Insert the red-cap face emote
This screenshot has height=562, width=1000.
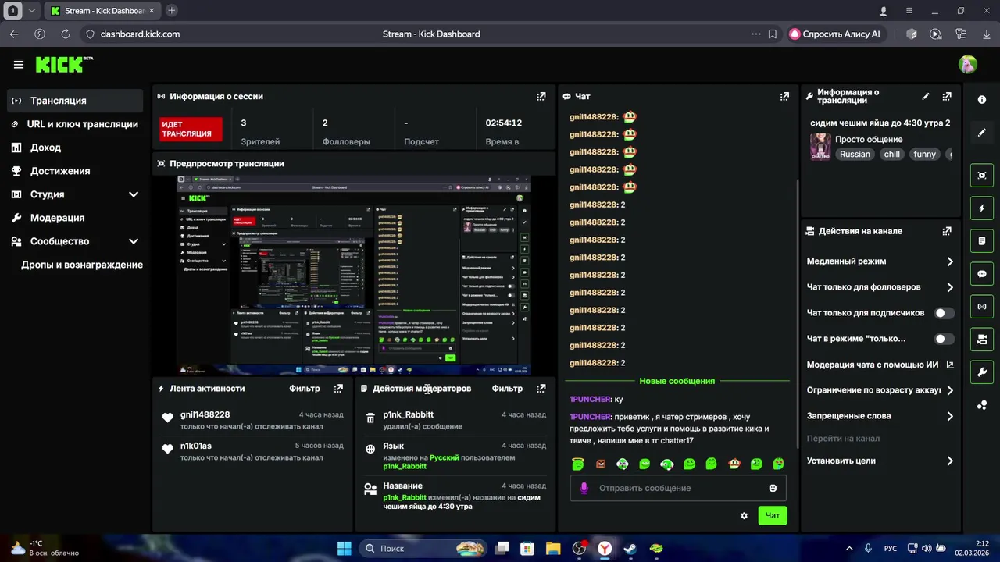[x=734, y=464]
